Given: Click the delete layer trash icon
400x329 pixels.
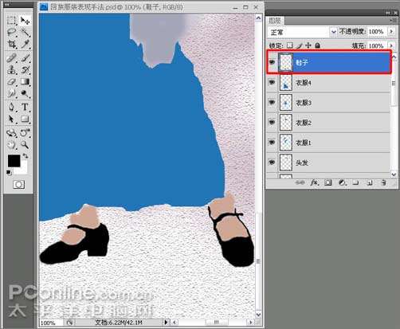Looking at the screenshot, I should point(383,182).
